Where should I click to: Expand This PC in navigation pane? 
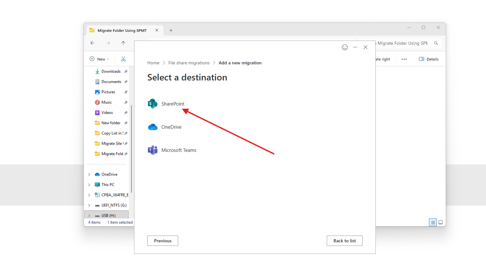(89, 185)
